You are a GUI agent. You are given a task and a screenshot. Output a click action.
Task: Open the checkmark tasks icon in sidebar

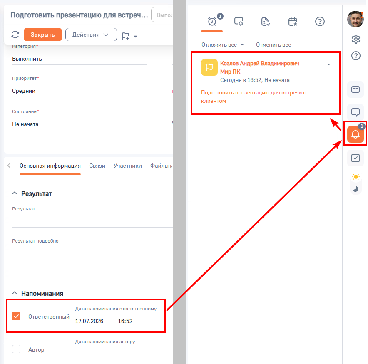356,158
